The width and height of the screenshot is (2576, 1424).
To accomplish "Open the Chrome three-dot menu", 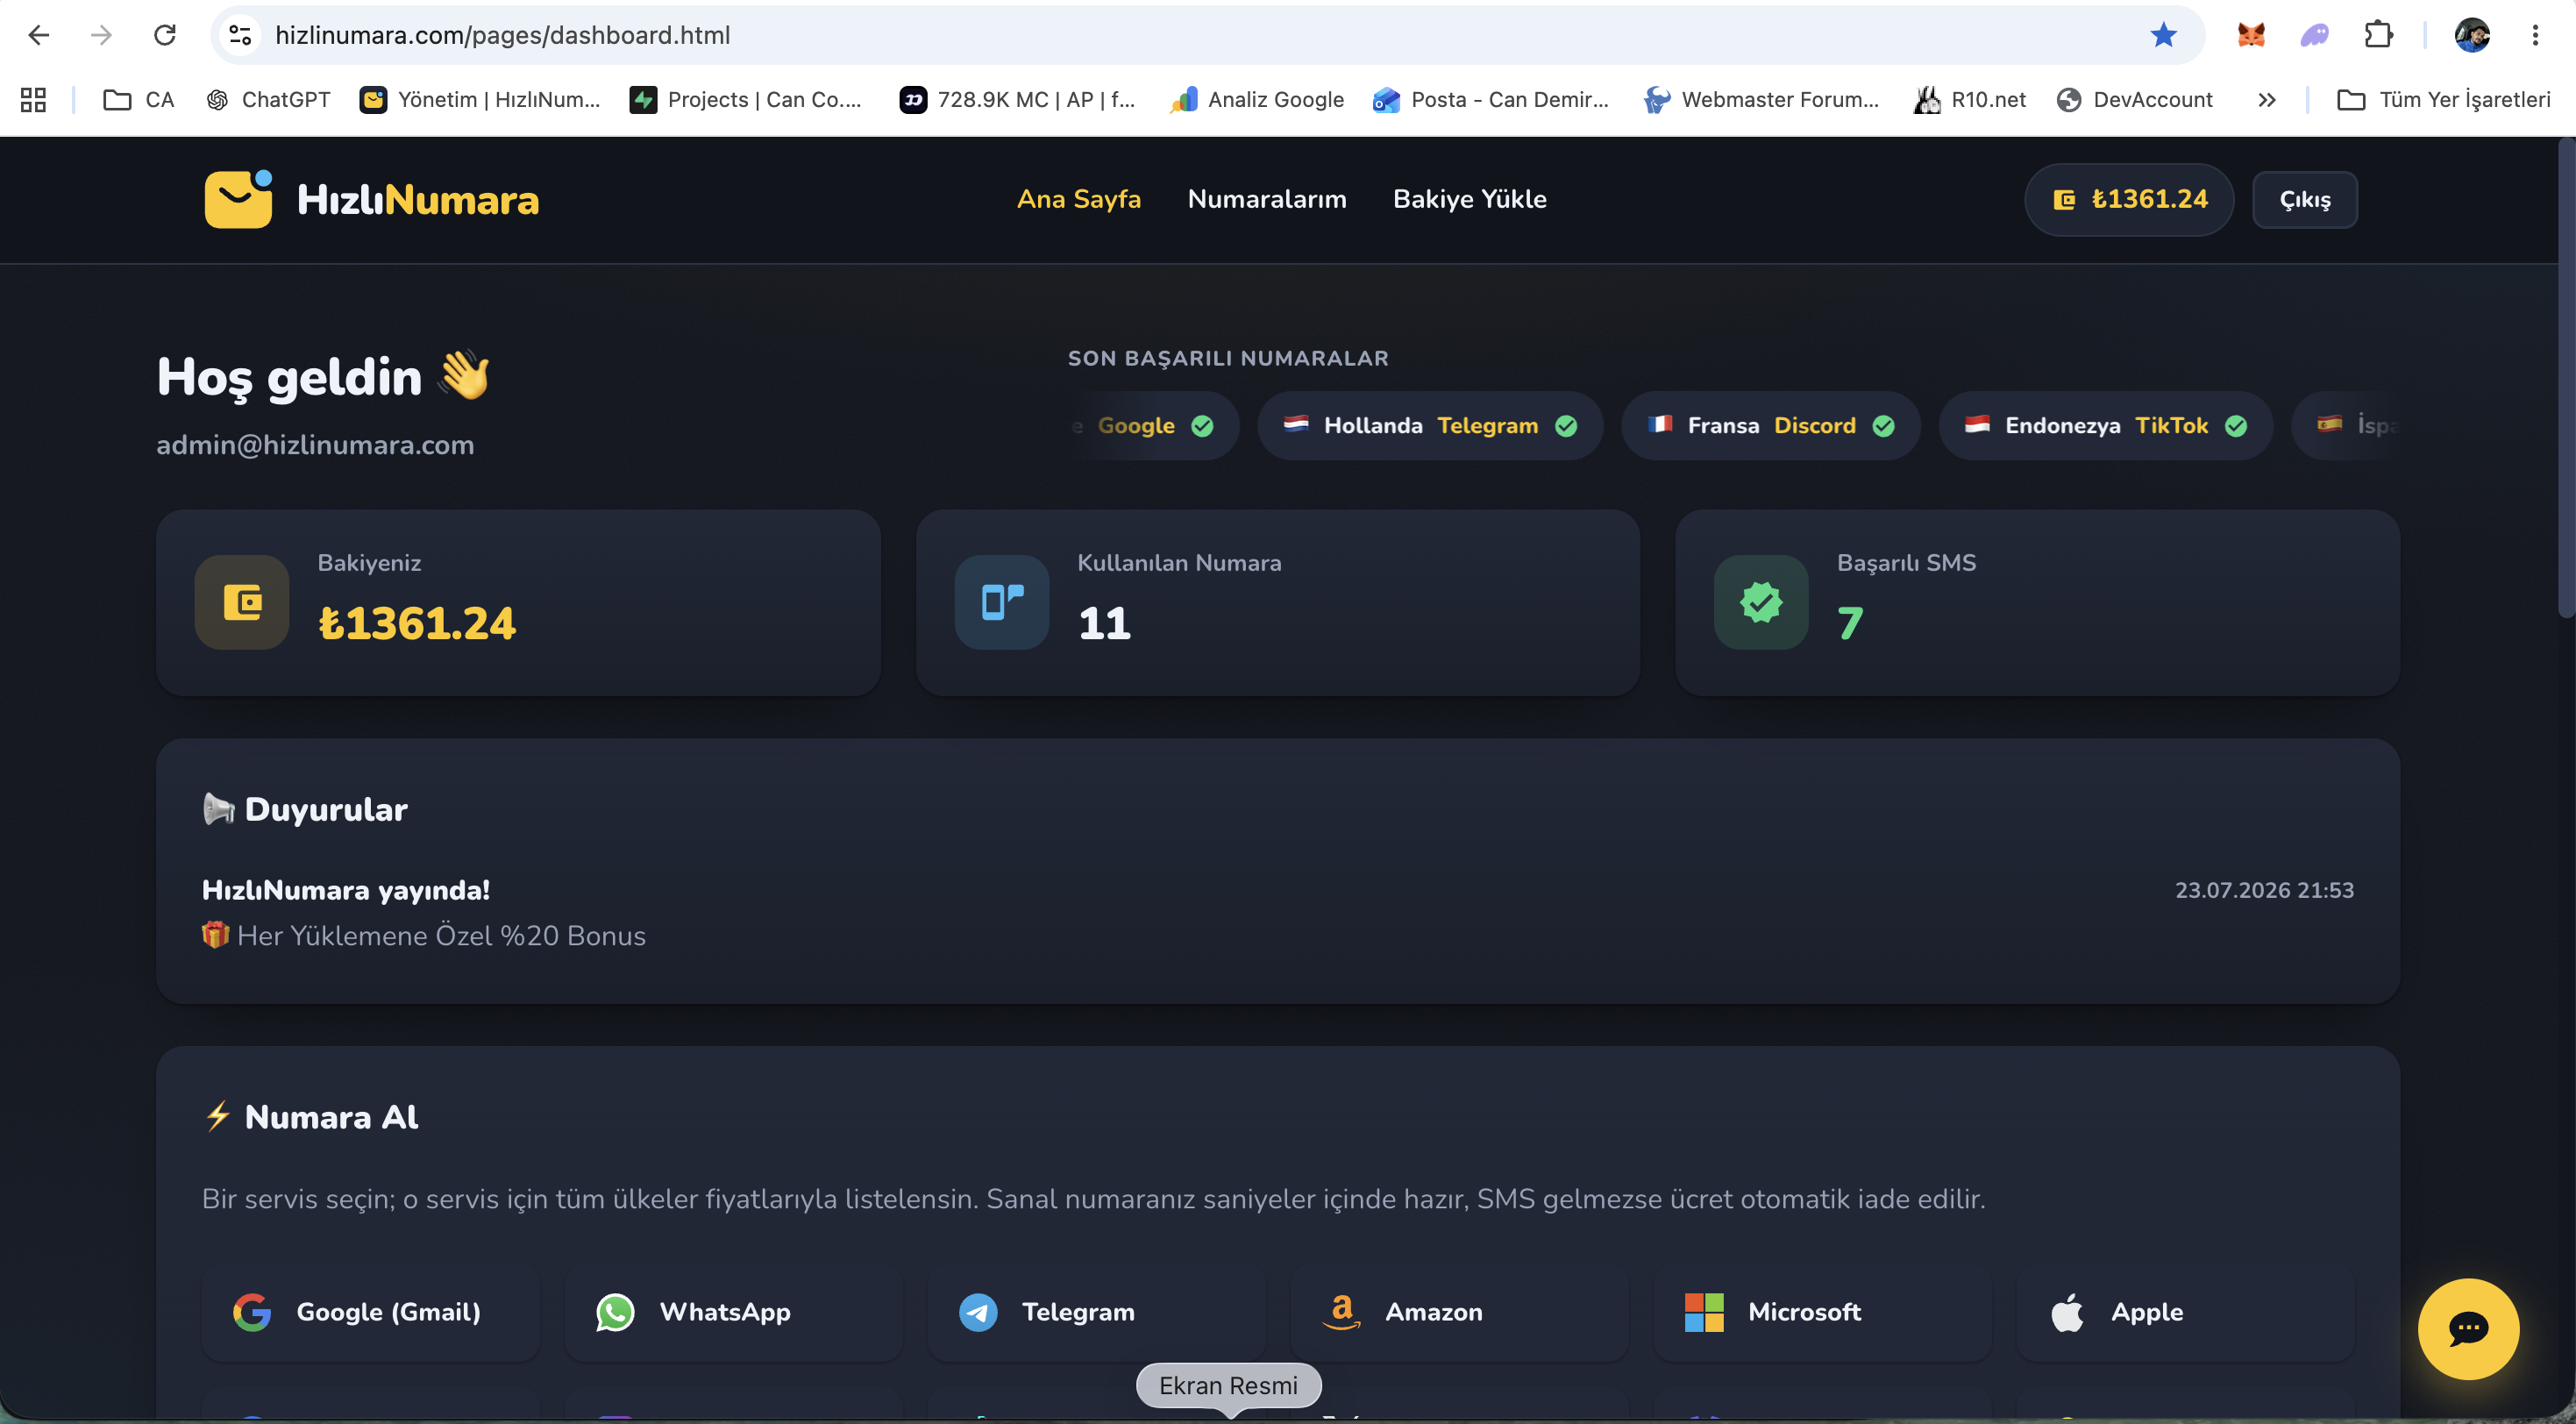I will click(2535, 35).
